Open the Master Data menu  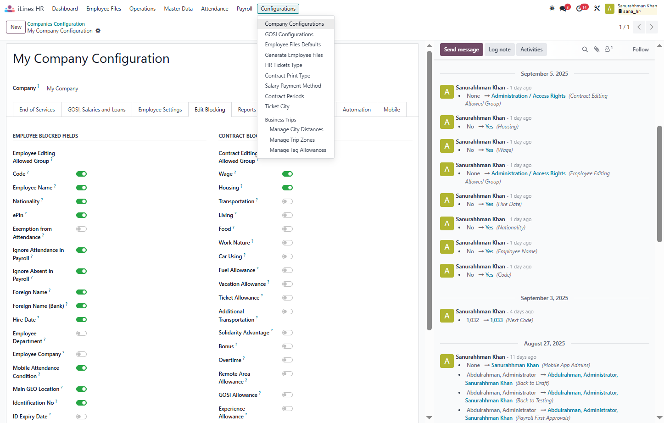click(x=178, y=9)
